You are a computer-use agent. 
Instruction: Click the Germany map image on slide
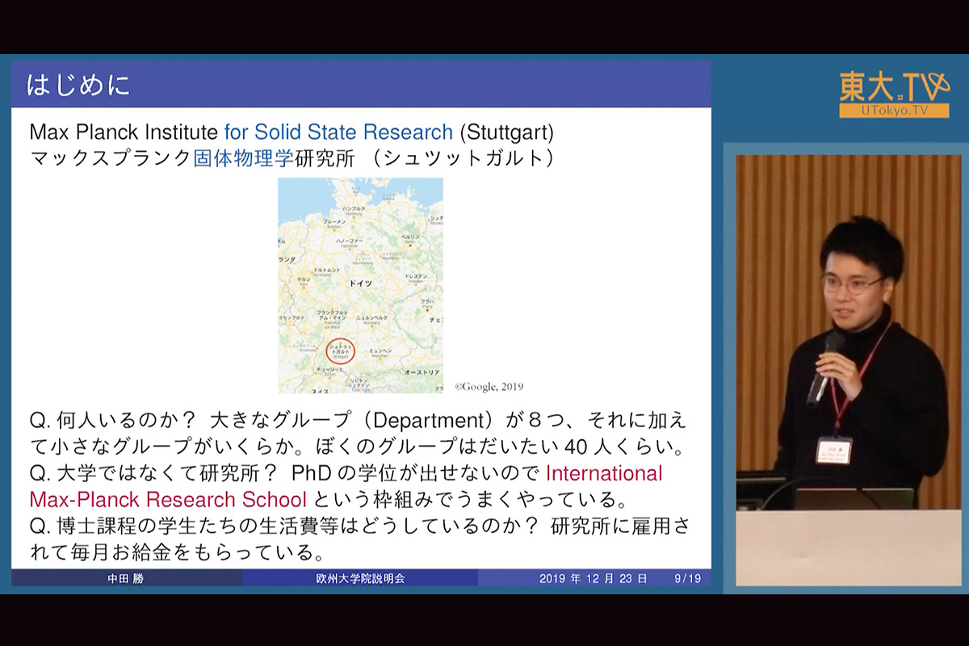click(x=360, y=285)
